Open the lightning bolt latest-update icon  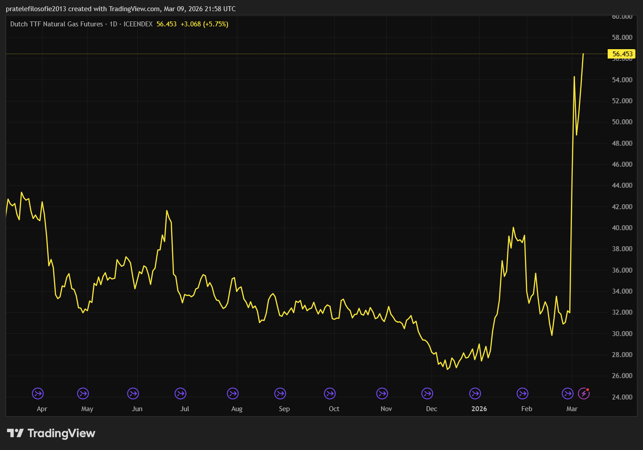584,394
